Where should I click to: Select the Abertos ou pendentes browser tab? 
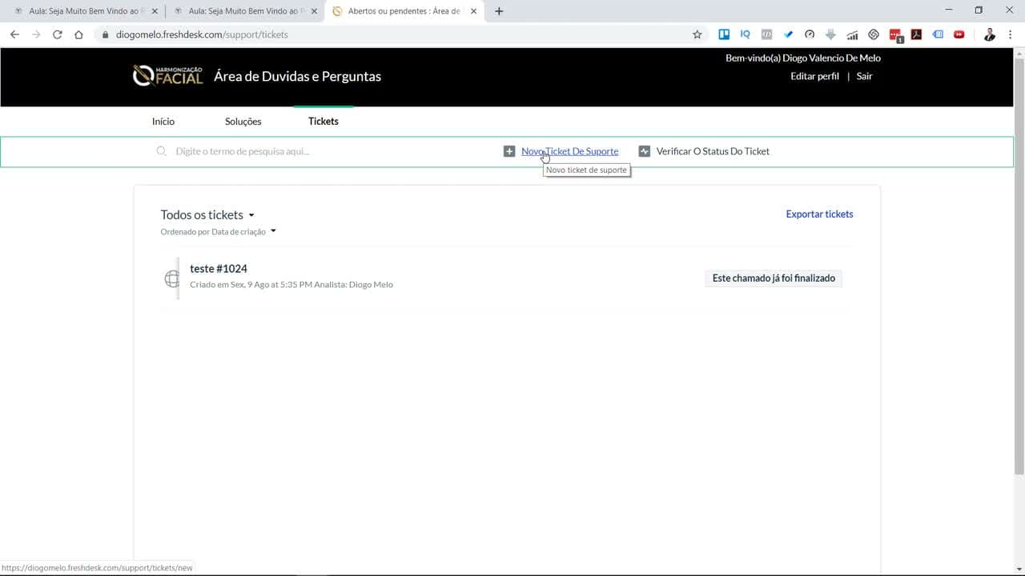405,11
